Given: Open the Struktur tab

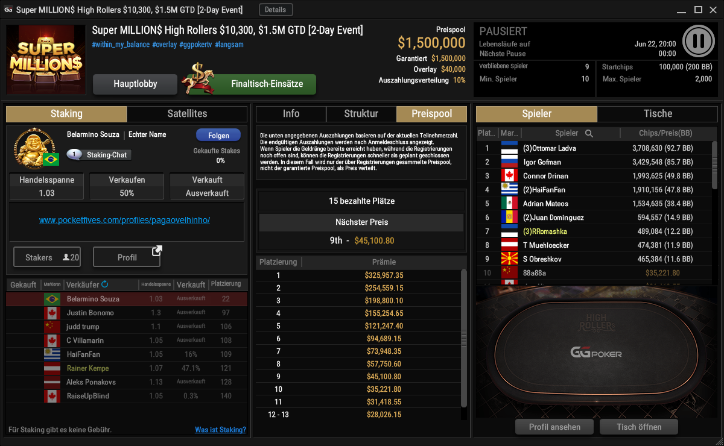Looking at the screenshot, I should (361, 114).
